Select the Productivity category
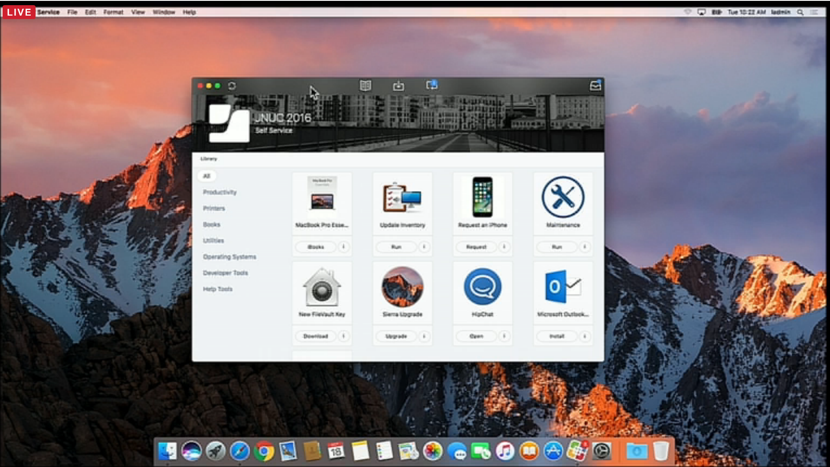830x467 pixels. (220, 192)
